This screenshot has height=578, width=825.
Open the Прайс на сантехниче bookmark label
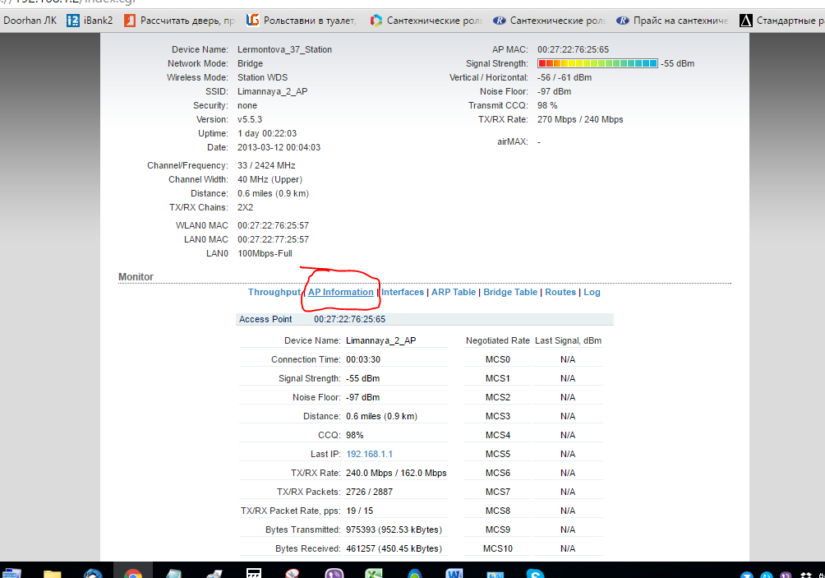pos(681,21)
